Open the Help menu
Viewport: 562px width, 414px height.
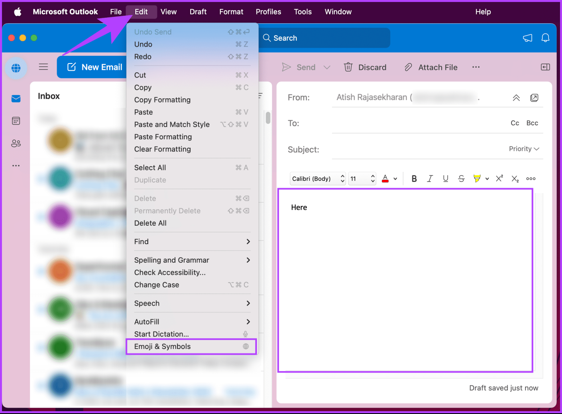click(x=483, y=12)
